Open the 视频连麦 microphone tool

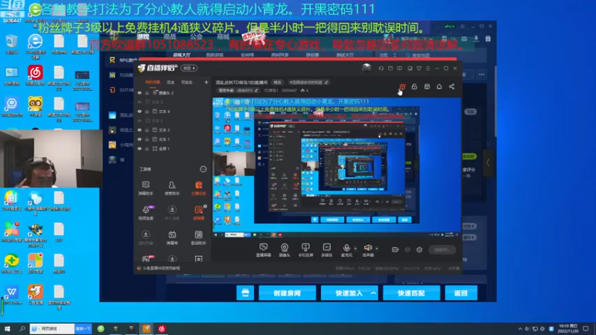[x=145, y=213]
